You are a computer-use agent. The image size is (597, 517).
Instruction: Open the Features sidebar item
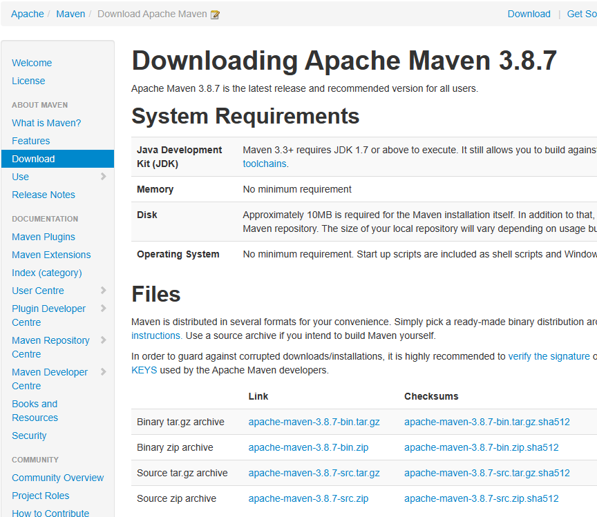pyautogui.click(x=31, y=141)
